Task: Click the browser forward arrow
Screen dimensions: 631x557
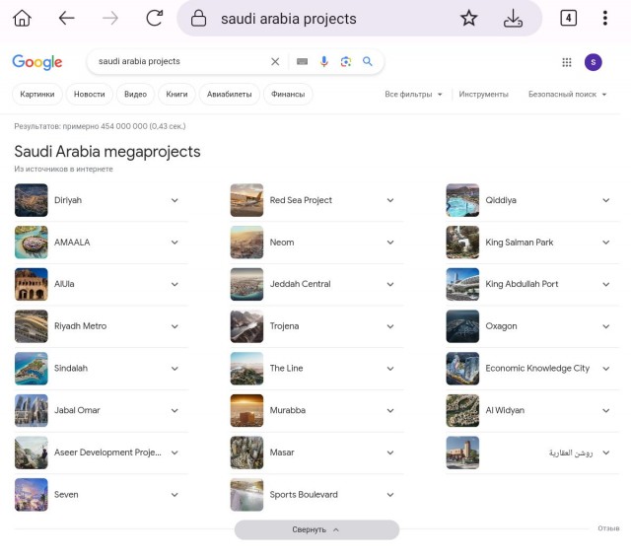Action: pos(110,18)
